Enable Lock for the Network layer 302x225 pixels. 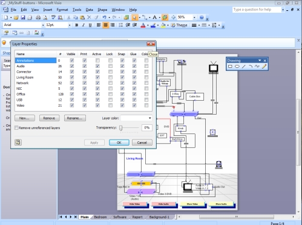tap(110, 83)
